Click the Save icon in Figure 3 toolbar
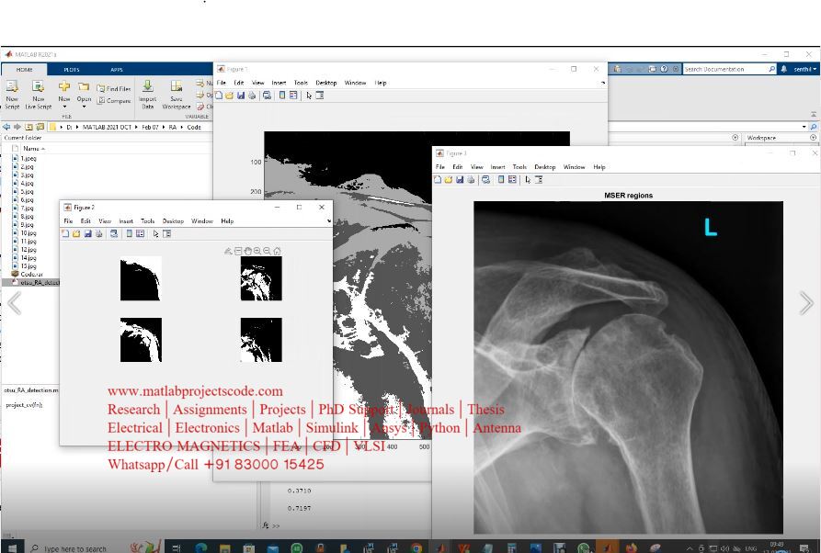 point(460,180)
